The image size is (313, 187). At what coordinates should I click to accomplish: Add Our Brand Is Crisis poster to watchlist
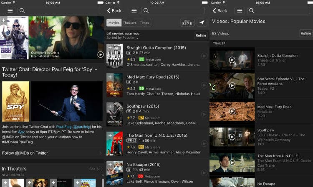pos(3,20)
